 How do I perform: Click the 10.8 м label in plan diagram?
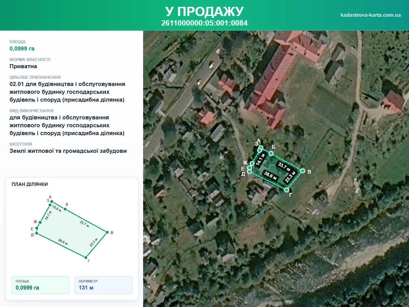[57, 209]
